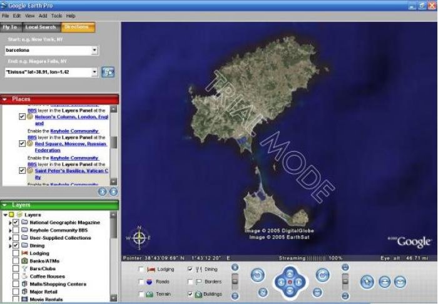Open the Tools menu
This screenshot has width=438, height=304.
[56, 16]
